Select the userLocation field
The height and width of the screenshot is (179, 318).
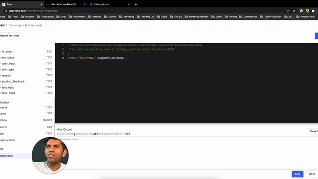click(8, 140)
